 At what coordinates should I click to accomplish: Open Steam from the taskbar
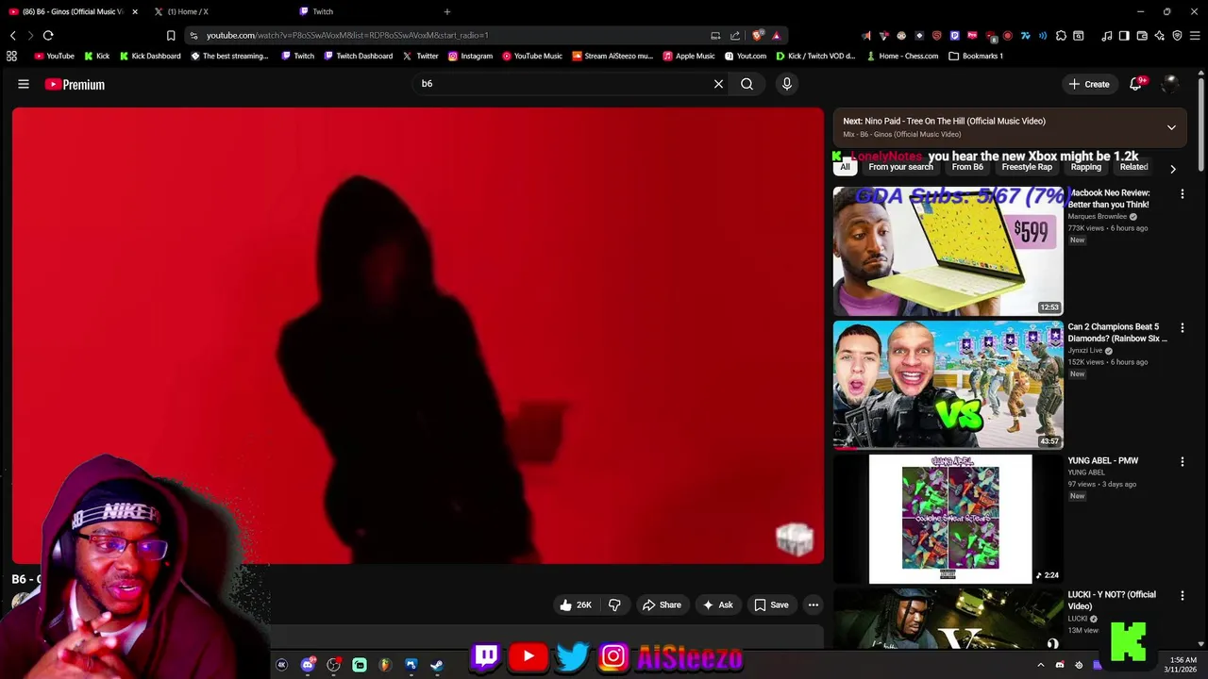tap(436, 665)
